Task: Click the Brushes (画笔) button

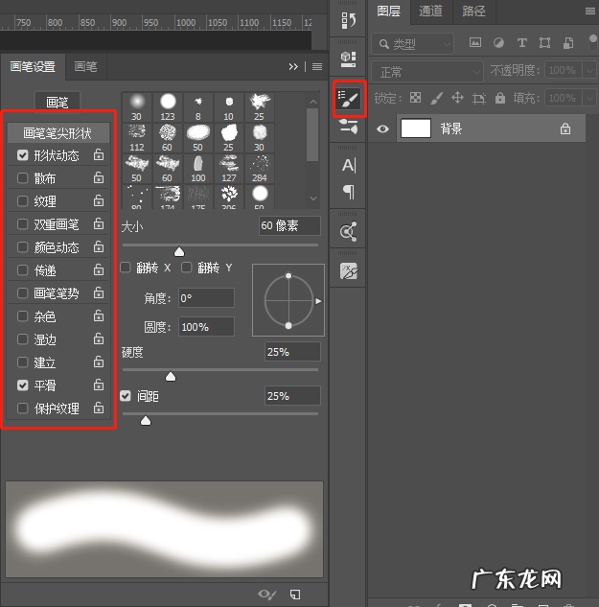Action: pos(58,103)
